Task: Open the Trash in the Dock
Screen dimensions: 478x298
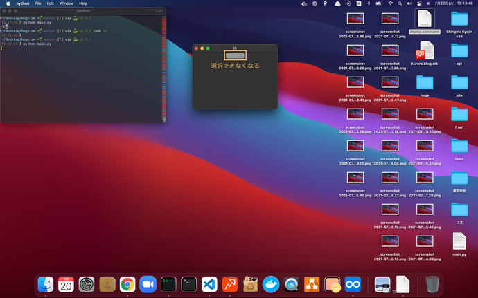Action: pyautogui.click(x=432, y=284)
